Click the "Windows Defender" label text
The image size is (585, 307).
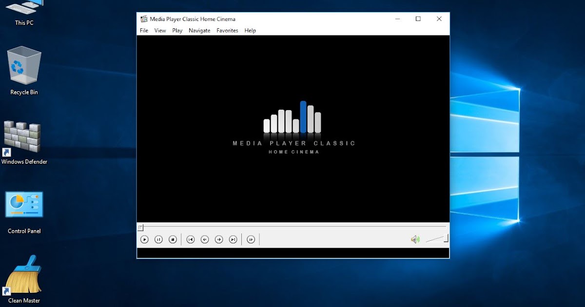[x=24, y=162]
